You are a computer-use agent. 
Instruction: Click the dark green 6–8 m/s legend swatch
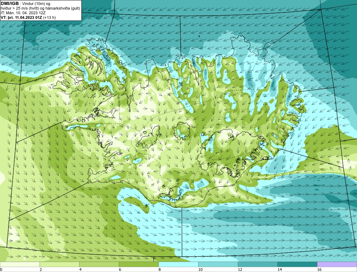tap(139, 264)
